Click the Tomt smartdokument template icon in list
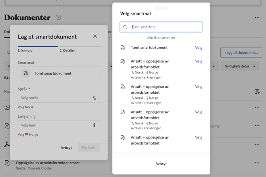This screenshot has height=177, width=266. tap(123, 48)
